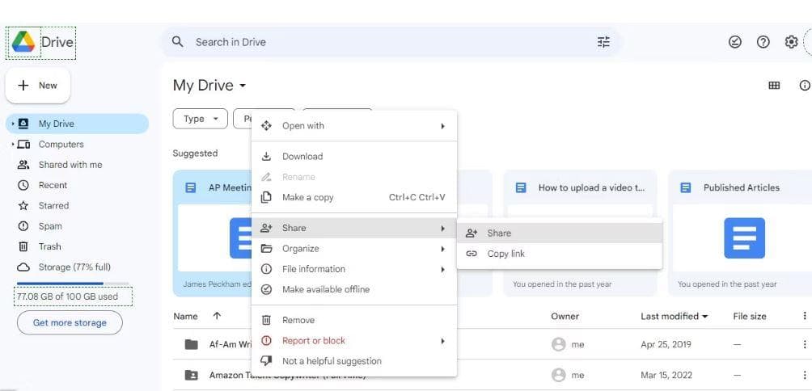The image size is (812, 391).
Task: Click the Af-Am folder icon
Action: (192, 344)
